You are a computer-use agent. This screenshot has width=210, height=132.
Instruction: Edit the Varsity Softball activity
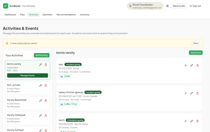[40, 130]
